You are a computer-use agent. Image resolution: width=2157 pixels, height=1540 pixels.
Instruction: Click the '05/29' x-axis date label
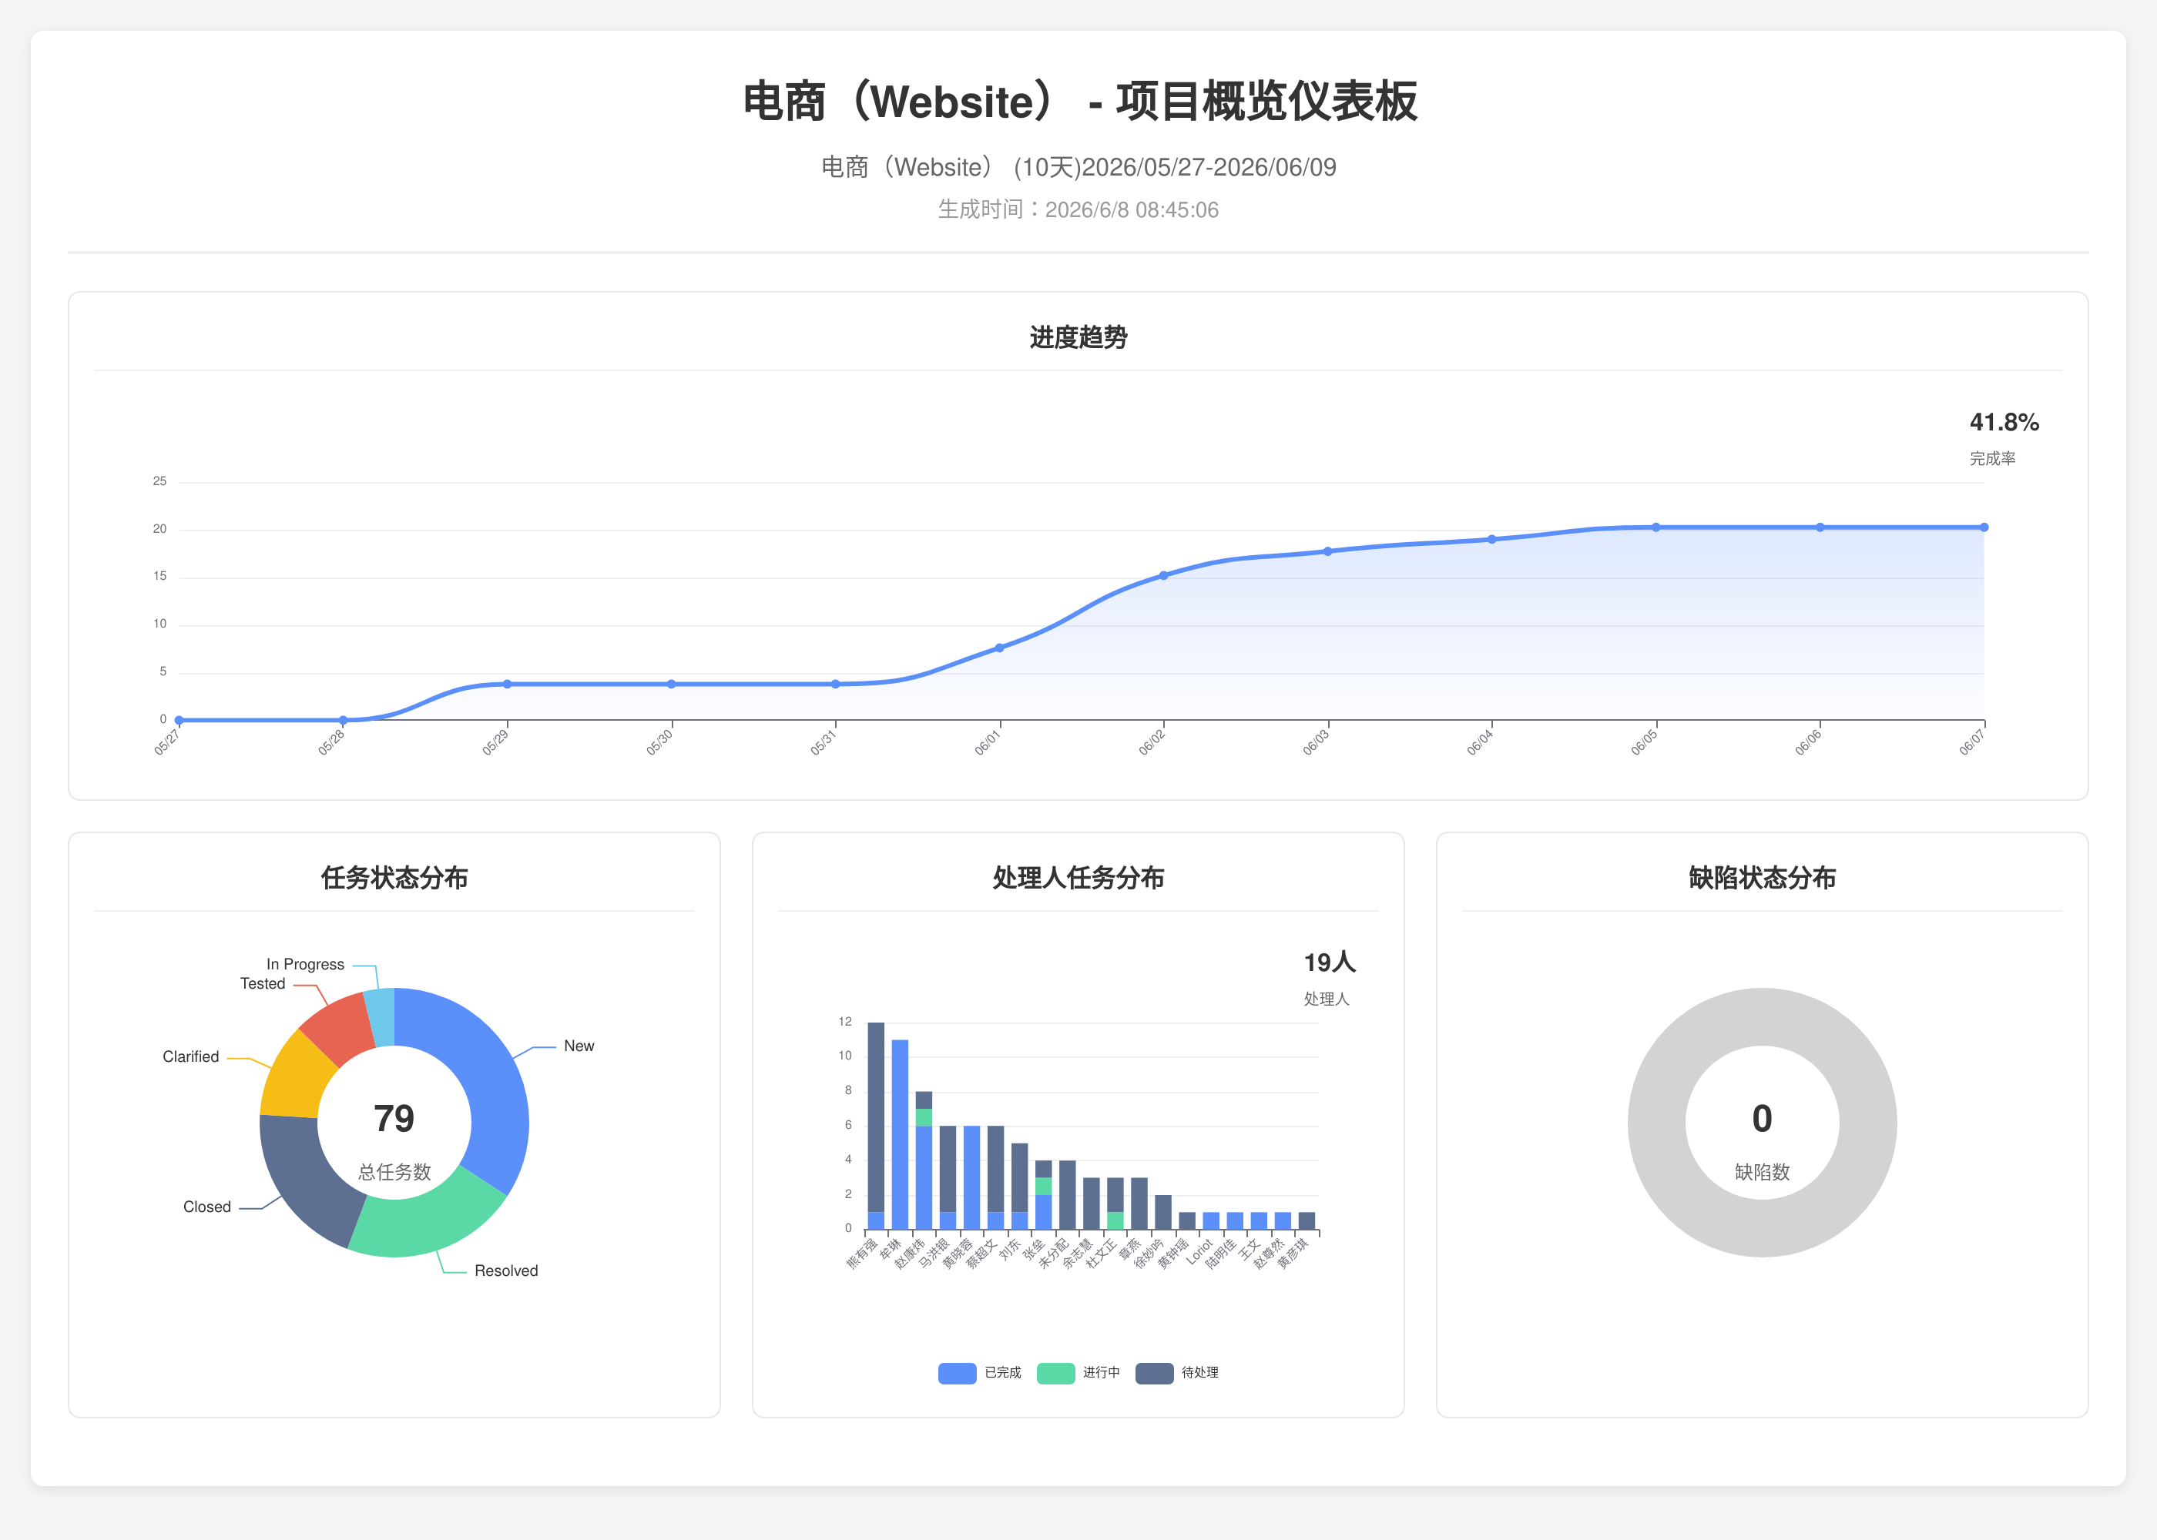click(x=495, y=742)
